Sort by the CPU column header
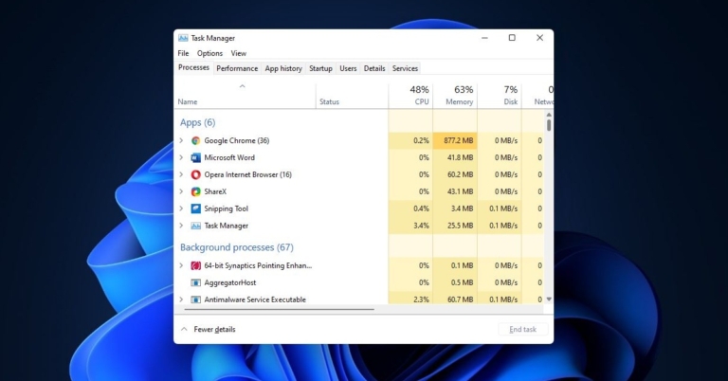This screenshot has width=728, height=381. click(x=410, y=95)
